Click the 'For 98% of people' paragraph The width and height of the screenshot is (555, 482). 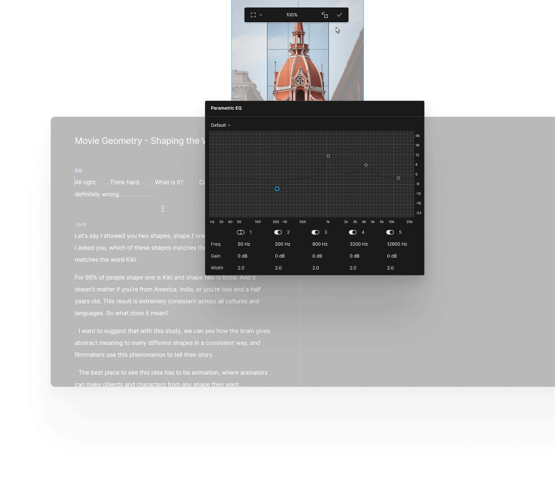click(x=167, y=295)
